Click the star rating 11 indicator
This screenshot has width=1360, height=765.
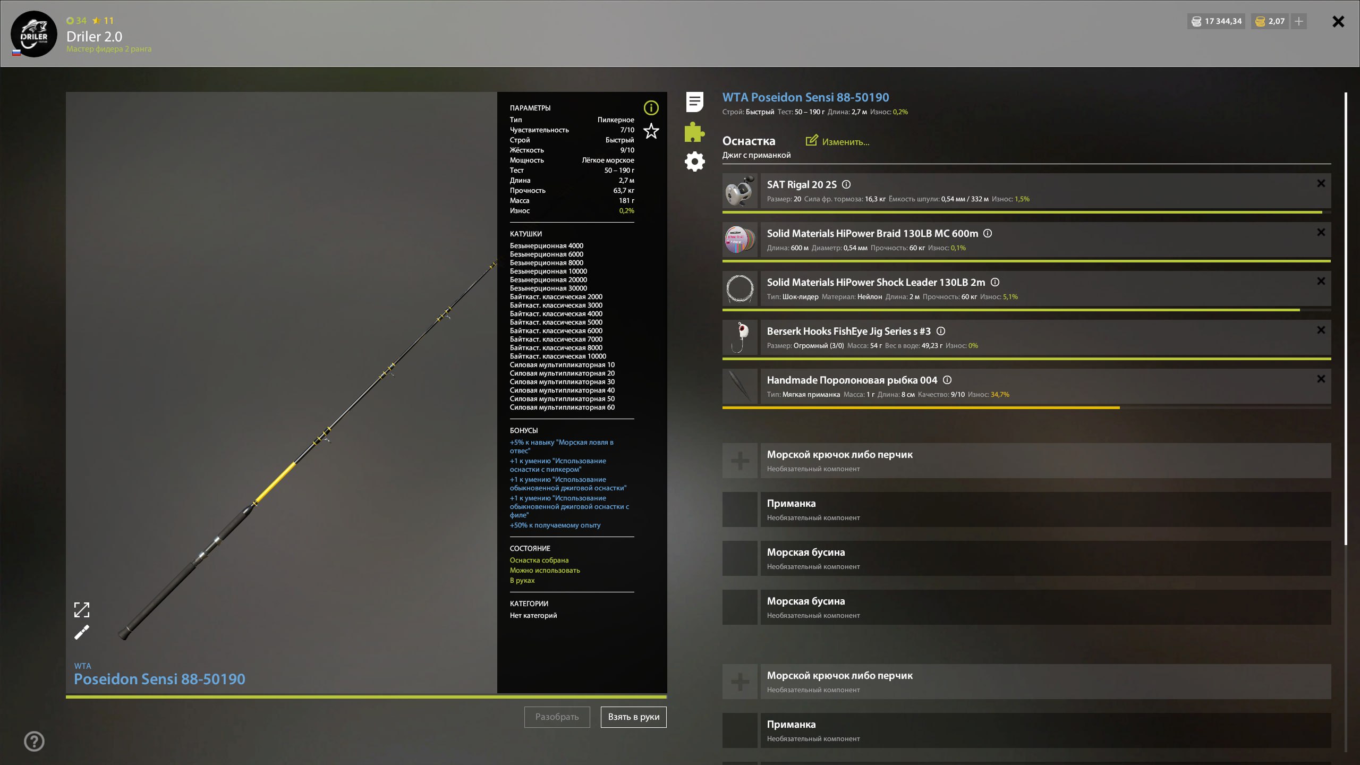(x=103, y=21)
